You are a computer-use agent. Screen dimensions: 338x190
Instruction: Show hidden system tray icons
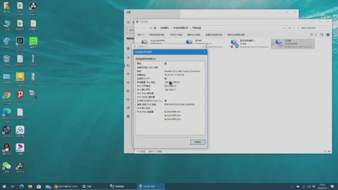[292, 186]
